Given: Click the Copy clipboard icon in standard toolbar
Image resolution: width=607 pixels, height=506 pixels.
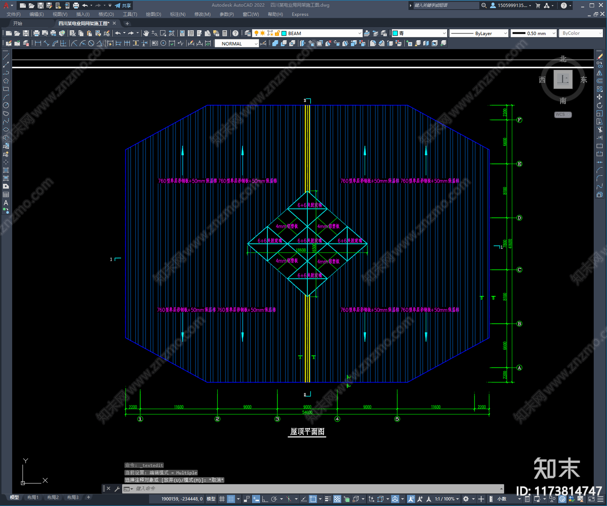Looking at the screenshot, I should (81, 33).
